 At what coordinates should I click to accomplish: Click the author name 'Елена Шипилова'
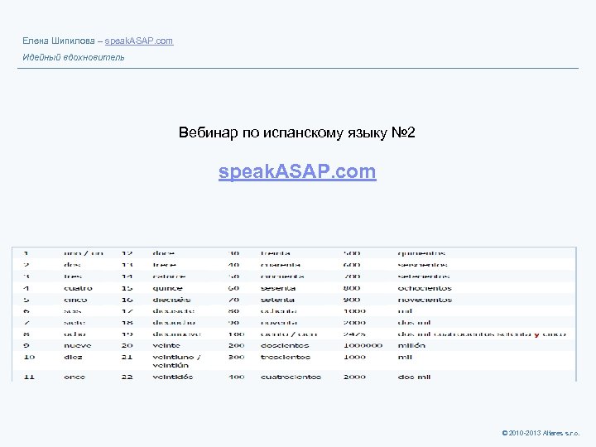(x=59, y=41)
